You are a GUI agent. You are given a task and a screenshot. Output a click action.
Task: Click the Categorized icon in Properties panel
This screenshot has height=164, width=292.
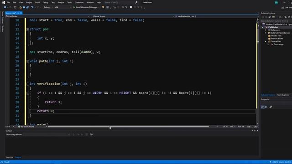pos(262,107)
